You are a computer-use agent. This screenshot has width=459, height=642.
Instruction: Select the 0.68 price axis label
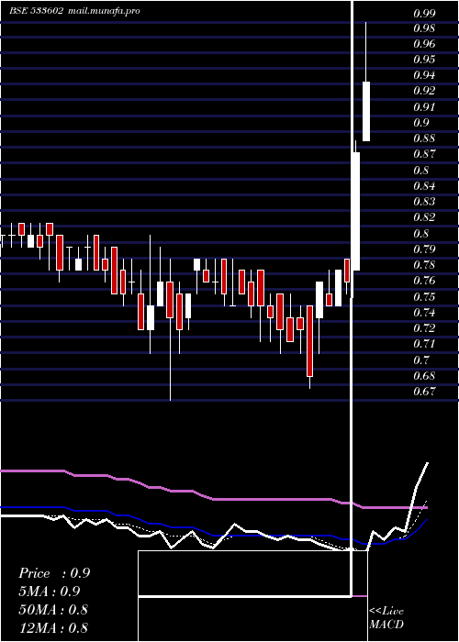coord(424,376)
